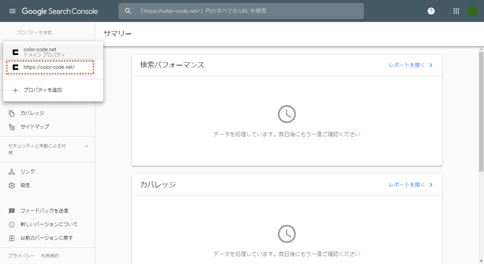The height and width of the screenshot is (264, 484).
Task: Click the リンク network icon
Action: coord(11,172)
